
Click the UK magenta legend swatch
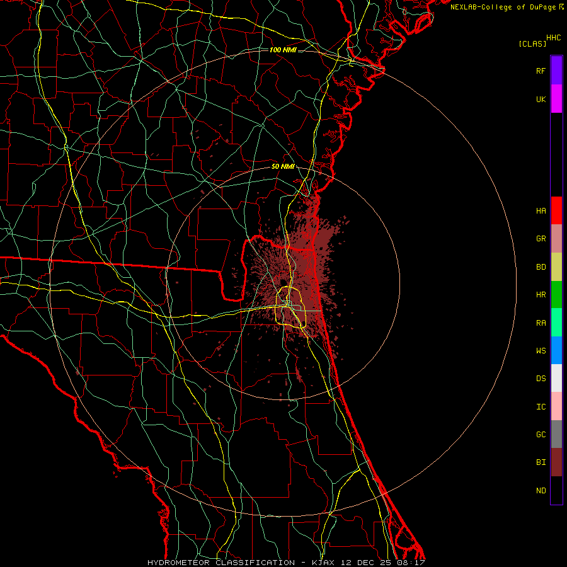click(x=556, y=99)
